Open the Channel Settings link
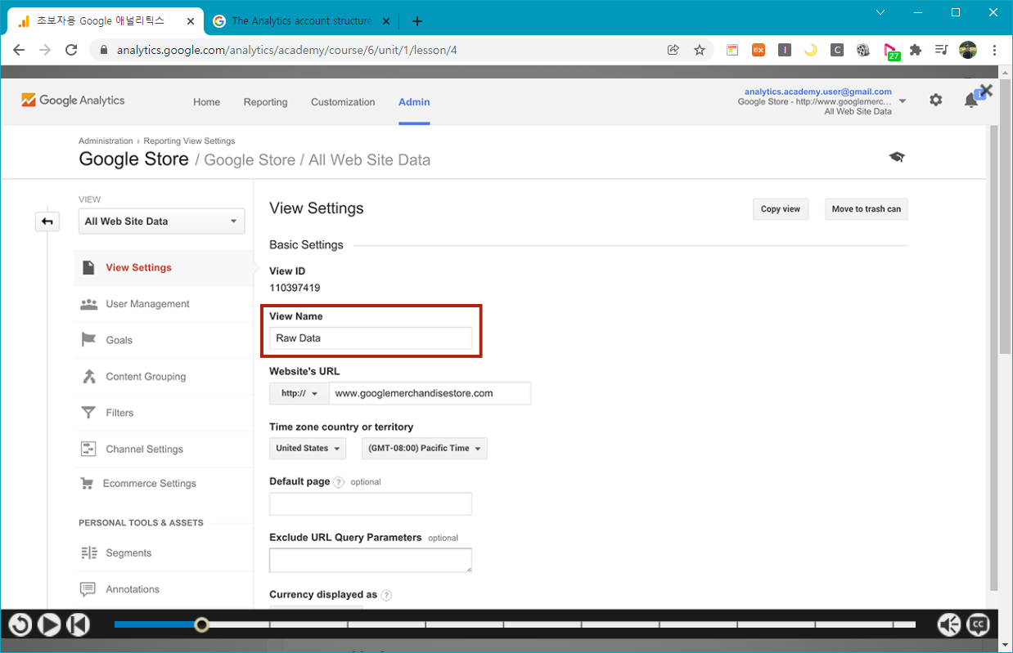This screenshot has height=653, width=1013. pyautogui.click(x=144, y=449)
